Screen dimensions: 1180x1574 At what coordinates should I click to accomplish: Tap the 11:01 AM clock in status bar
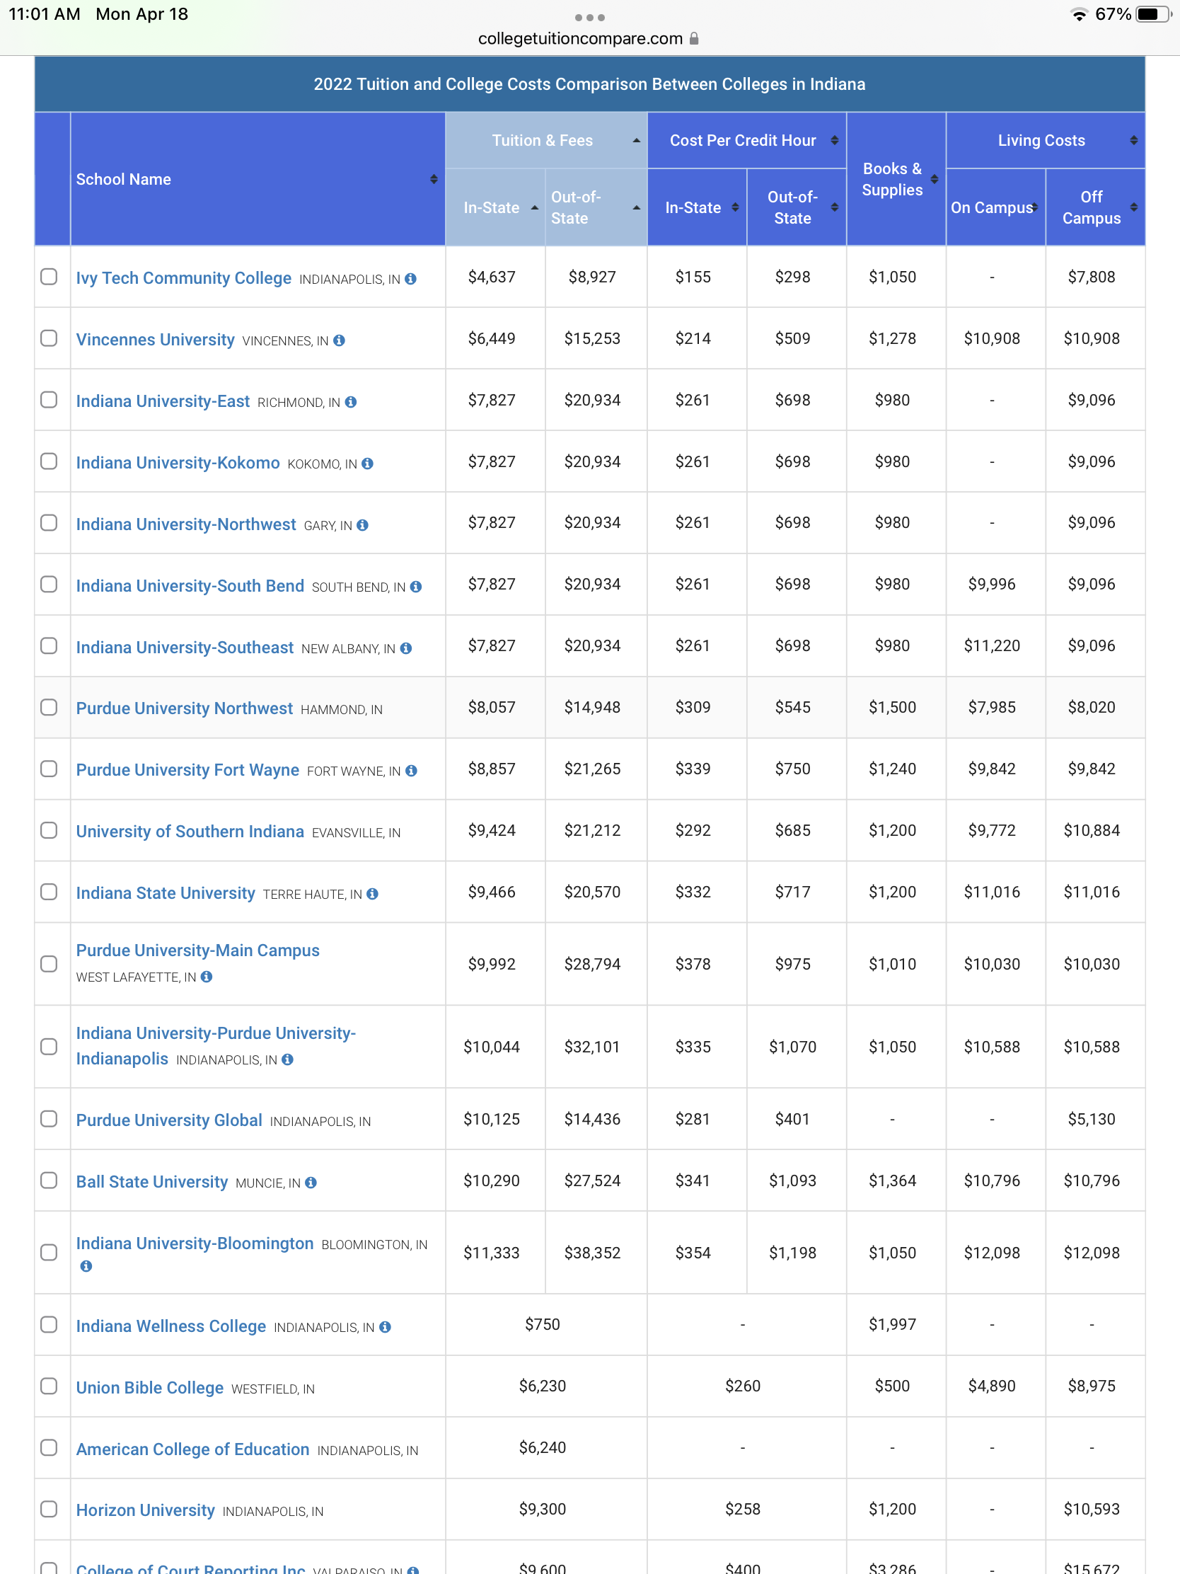point(44,14)
